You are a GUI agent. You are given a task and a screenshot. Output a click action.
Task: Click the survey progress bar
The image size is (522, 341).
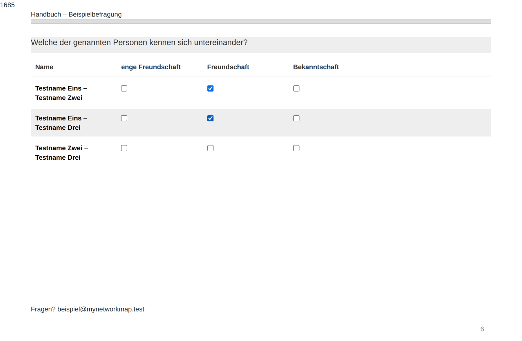pos(261,21)
